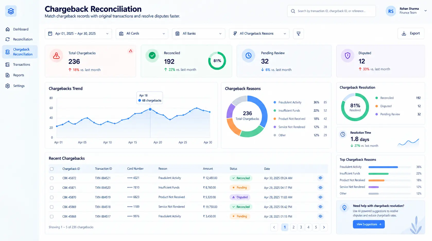Check the box for CBK-45870
The image size is (432, 241).
pos(52,197)
